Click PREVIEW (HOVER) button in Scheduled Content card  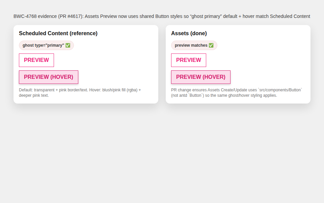[49, 77]
